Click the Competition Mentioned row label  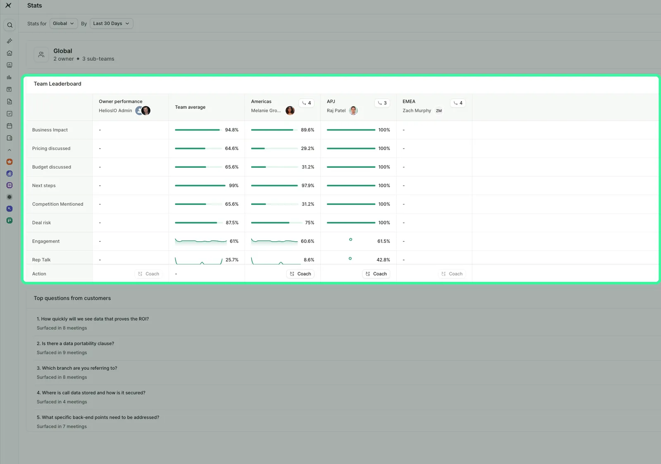[58, 204]
